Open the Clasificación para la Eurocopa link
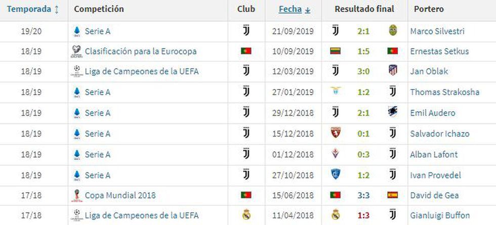Image resolution: width=496 pixels, height=225 pixels. coord(141,51)
